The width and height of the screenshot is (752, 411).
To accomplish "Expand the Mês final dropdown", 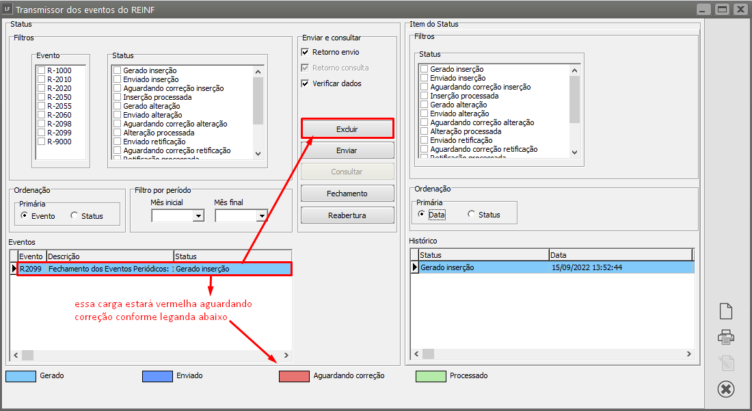I will click(x=262, y=216).
